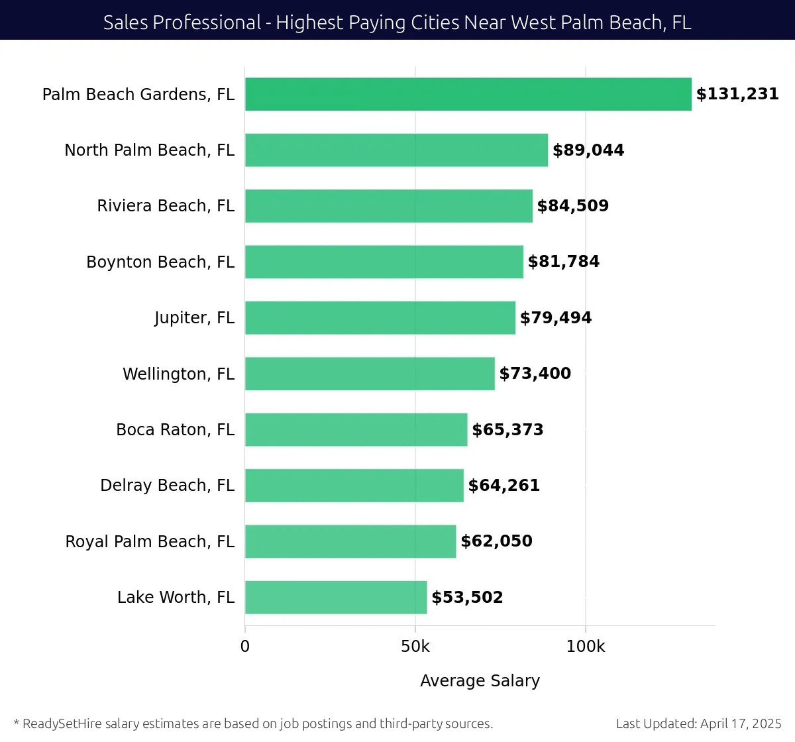Select the Delray Beach, FL bar
The height and width of the screenshot is (742, 795).
[354, 486]
